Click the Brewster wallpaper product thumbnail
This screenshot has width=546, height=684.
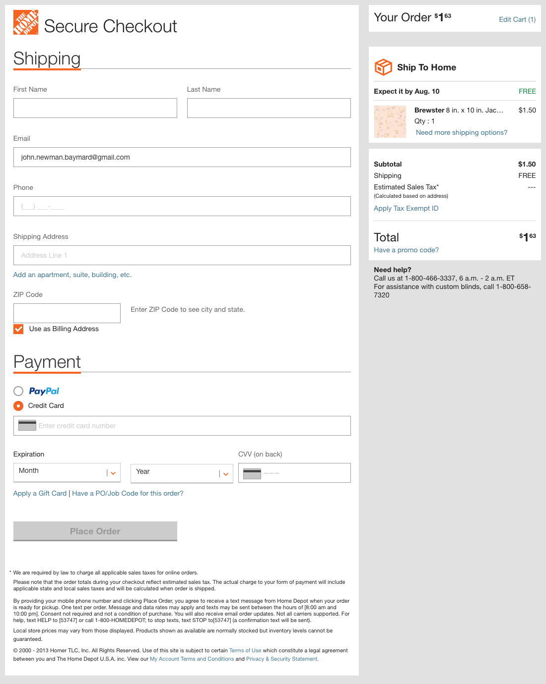coord(390,121)
